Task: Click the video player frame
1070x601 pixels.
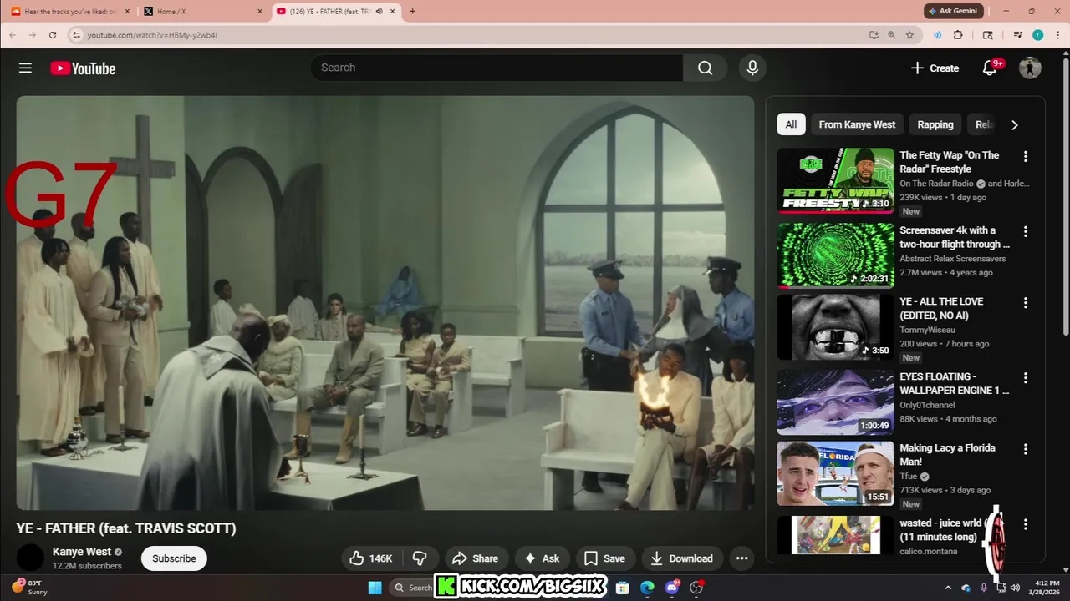Action: point(385,303)
